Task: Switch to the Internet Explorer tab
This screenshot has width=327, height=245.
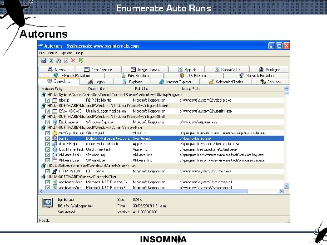Action: (x=175, y=82)
